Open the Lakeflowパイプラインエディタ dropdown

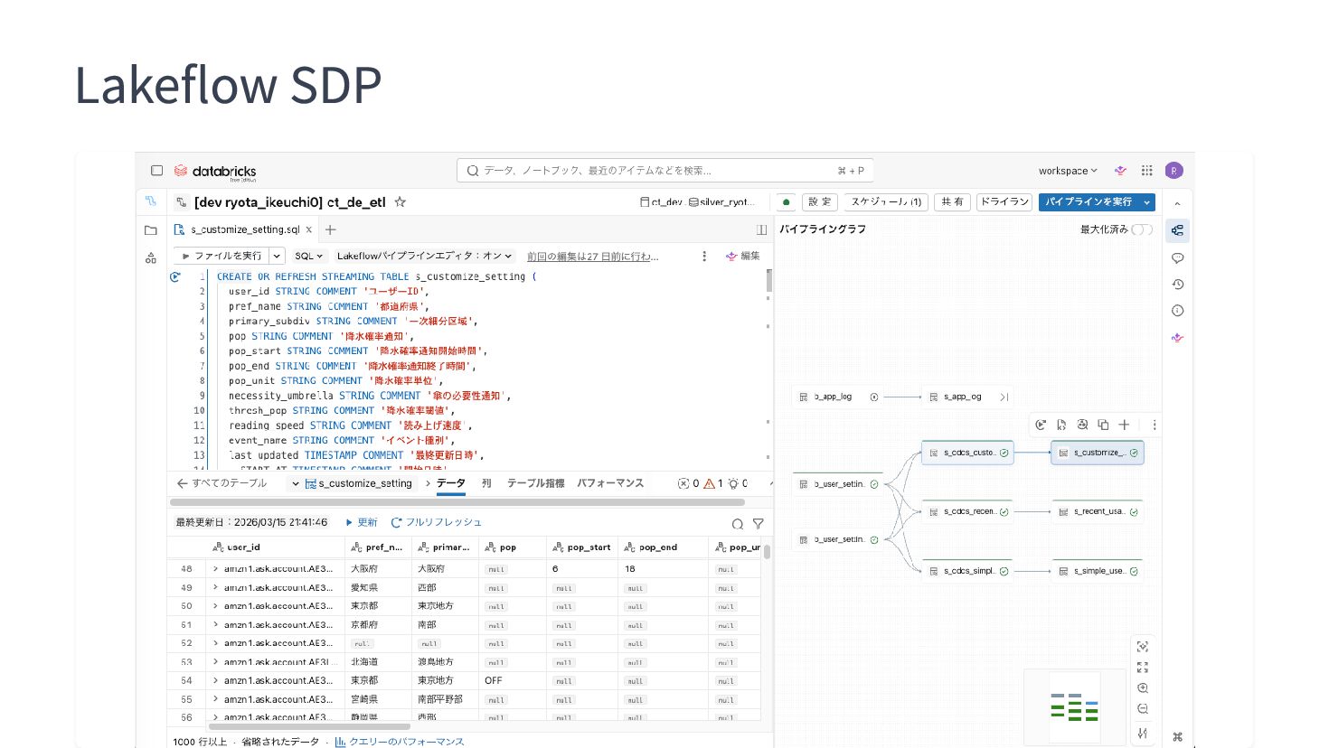tap(425, 257)
